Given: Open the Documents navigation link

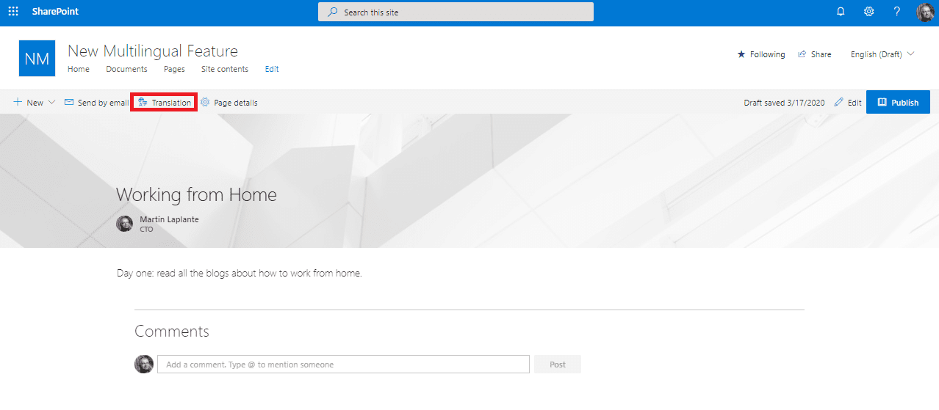Looking at the screenshot, I should (x=126, y=69).
